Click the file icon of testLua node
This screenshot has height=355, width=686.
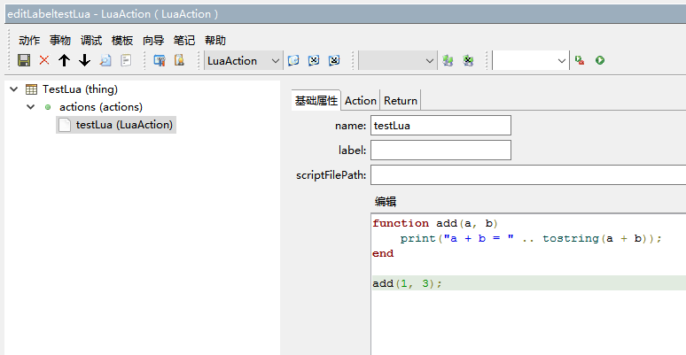[65, 125]
